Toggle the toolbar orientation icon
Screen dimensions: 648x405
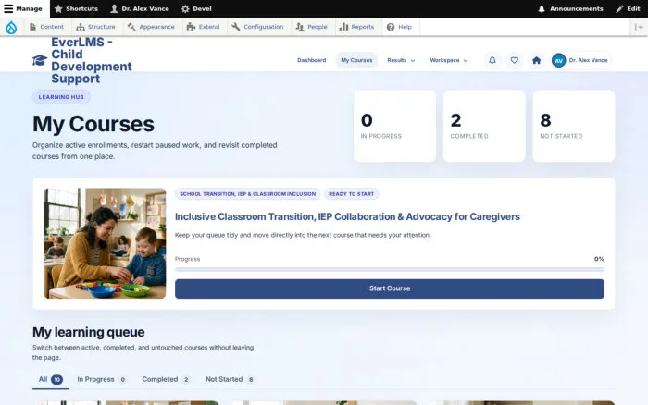(x=639, y=27)
